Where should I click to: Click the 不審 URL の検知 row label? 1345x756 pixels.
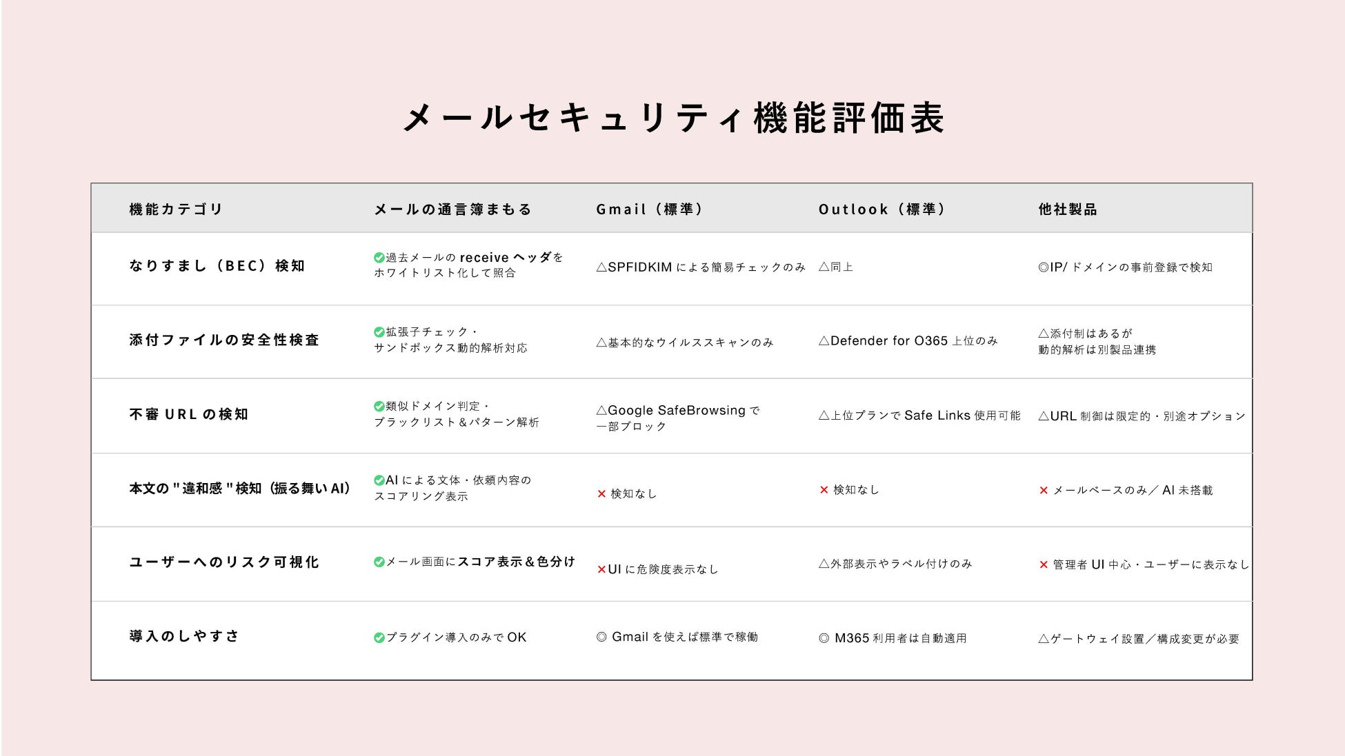coord(188,414)
